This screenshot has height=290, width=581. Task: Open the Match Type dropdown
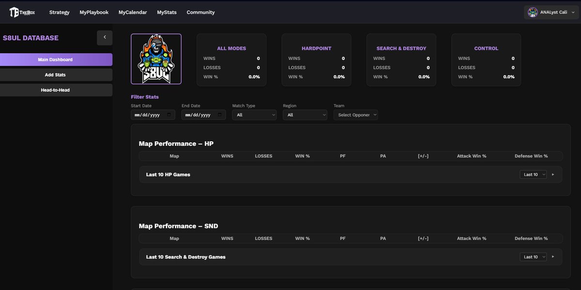254,115
